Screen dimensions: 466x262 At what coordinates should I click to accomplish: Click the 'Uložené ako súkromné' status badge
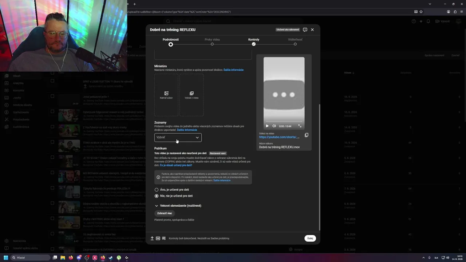[288, 29]
